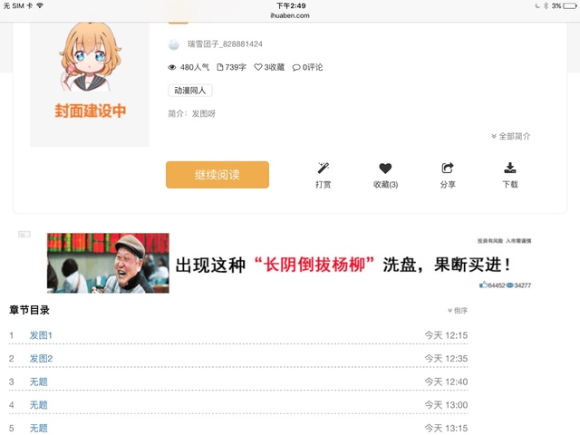
Task: Open chapter 3 titled 无题
Action: [x=38, y=382]
